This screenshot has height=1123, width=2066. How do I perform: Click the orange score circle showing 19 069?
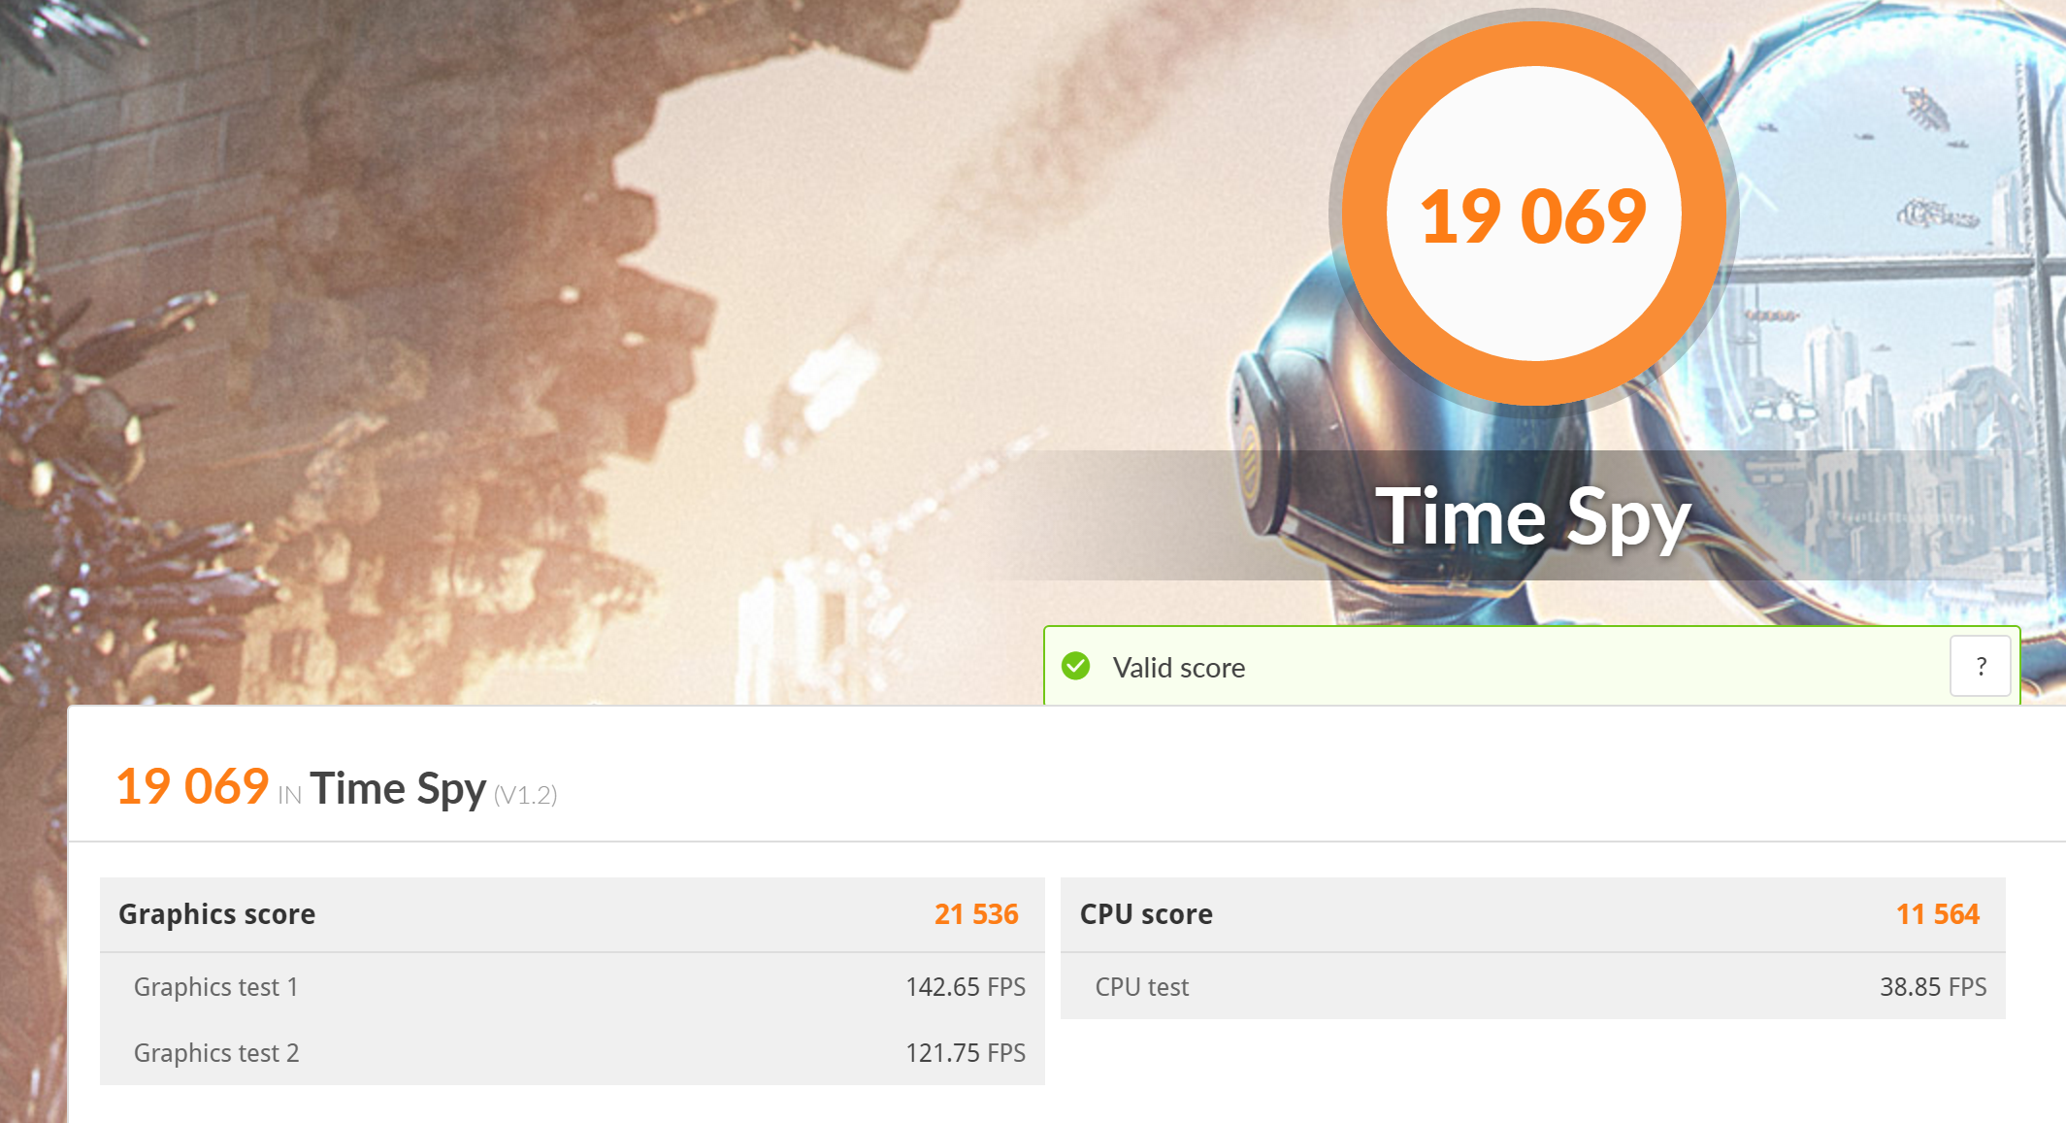tap(1533, 214)
